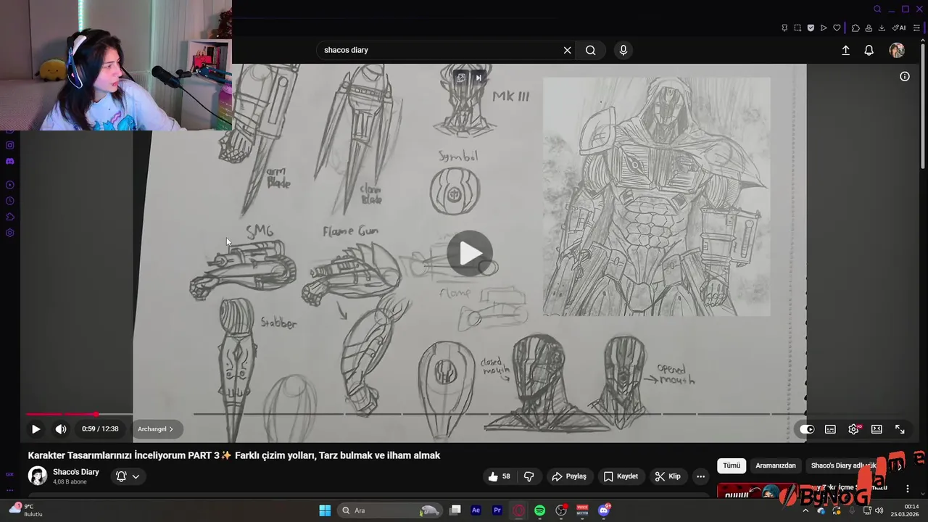Open Opera sidebar history clock icon
The image size is (928, 522).
click(9, 201)
